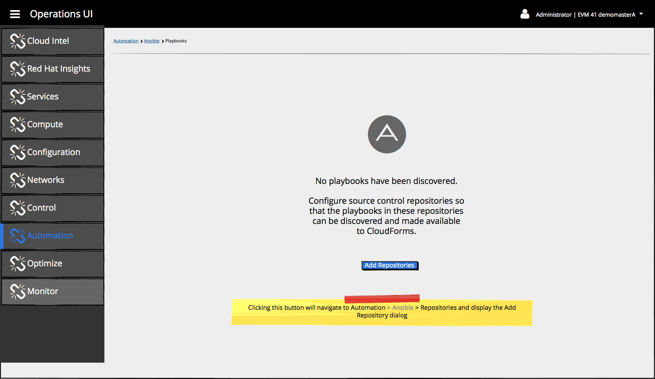Open the Control section
This screenshot has width=655, height=379.
point(53,208)
